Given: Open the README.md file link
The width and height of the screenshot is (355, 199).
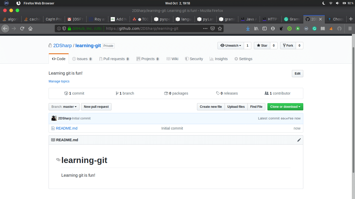Looking at the screenshot, I should click(67, 128).
